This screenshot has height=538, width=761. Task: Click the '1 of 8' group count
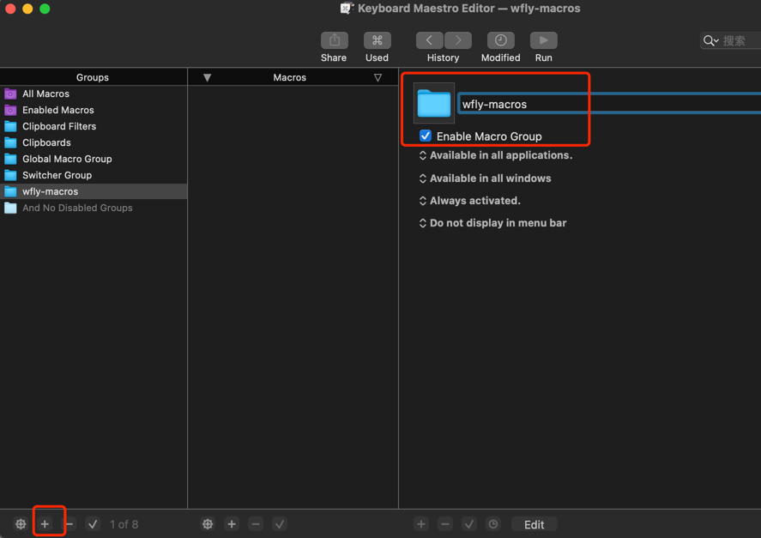[124, 524]
